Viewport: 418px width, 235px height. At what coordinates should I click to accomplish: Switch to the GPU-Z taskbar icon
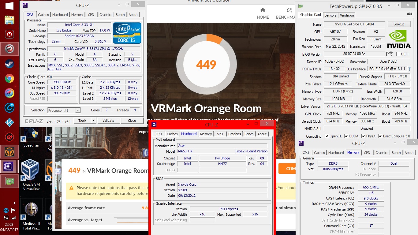[x=9, y=181]
